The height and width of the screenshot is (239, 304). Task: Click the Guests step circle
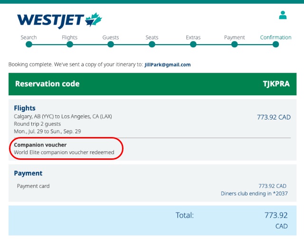point(111,45)
